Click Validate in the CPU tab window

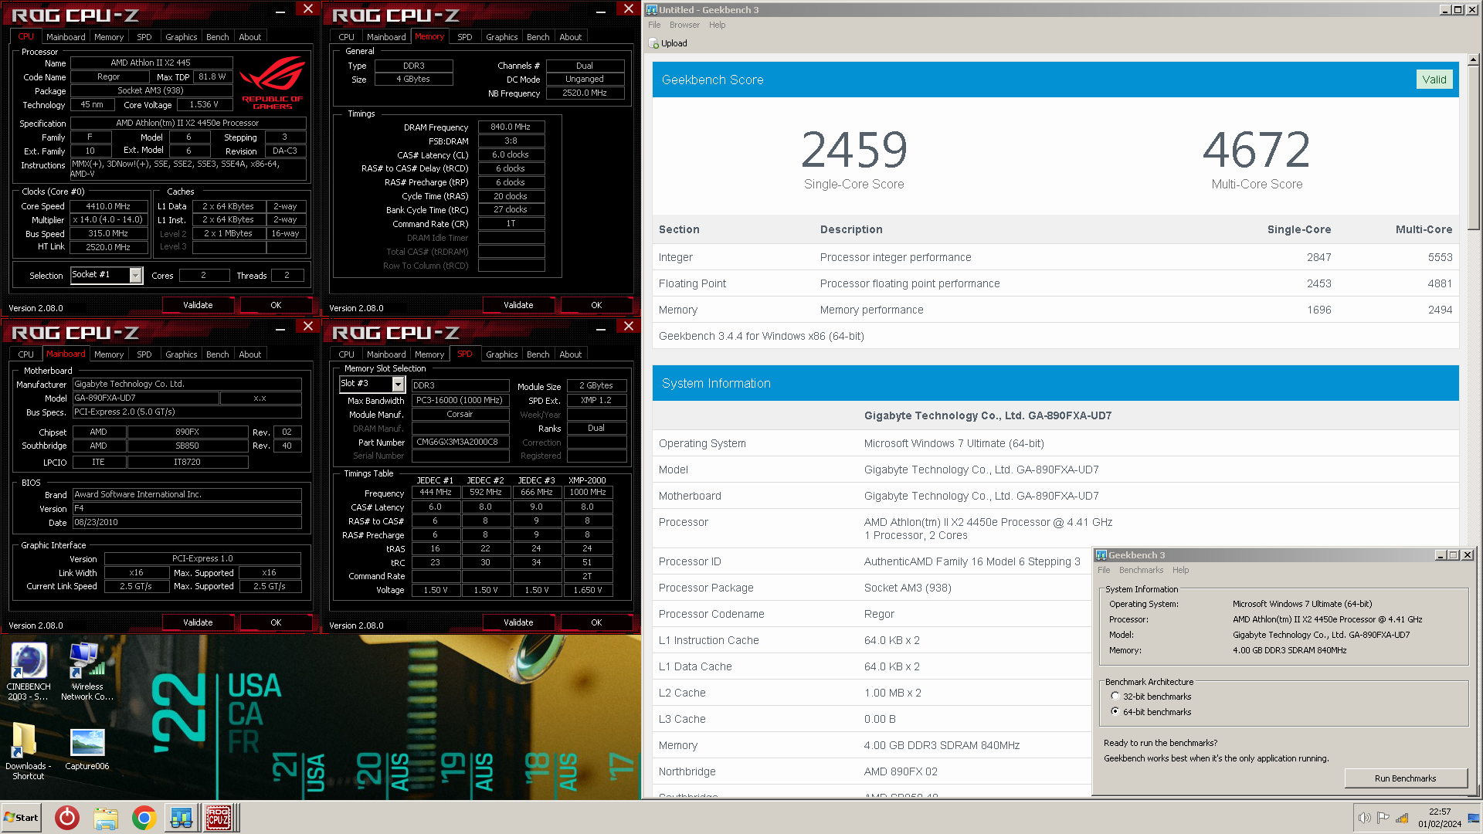point(198,305)
